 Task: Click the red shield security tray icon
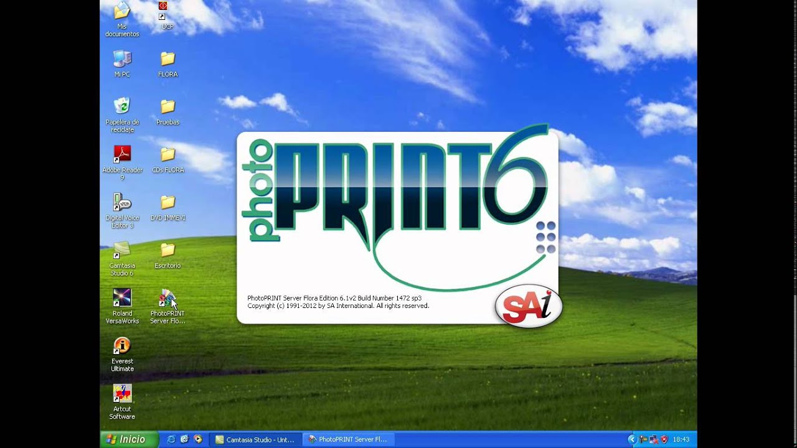[664, 439]
